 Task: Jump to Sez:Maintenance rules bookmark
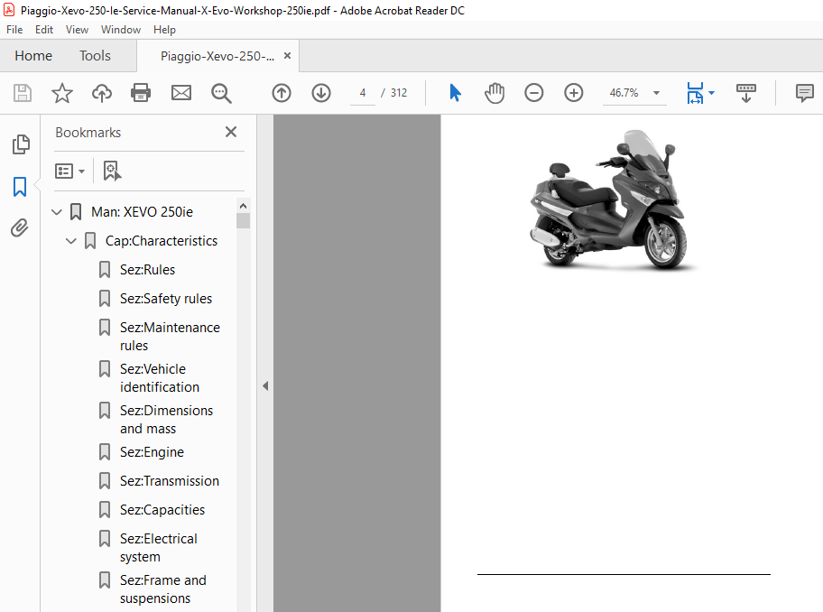tap(170, 337)
